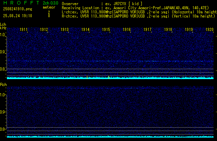Click the Lch cyan signal level graph

point(110,78)
